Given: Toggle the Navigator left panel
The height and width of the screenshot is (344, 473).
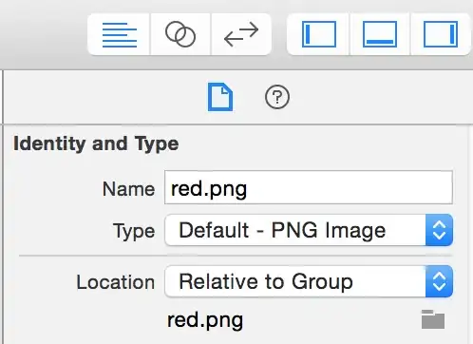Looking at the screenshot, I should pyautogui.click(x=318, y=34).
